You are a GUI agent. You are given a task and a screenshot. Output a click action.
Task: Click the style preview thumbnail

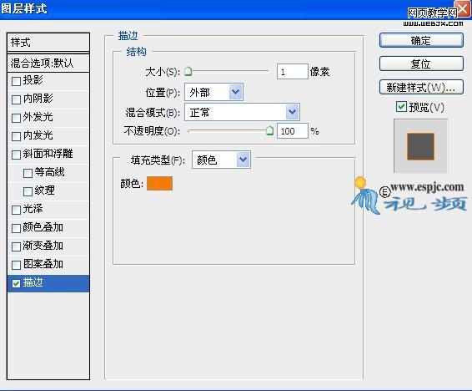coord(420,146)
